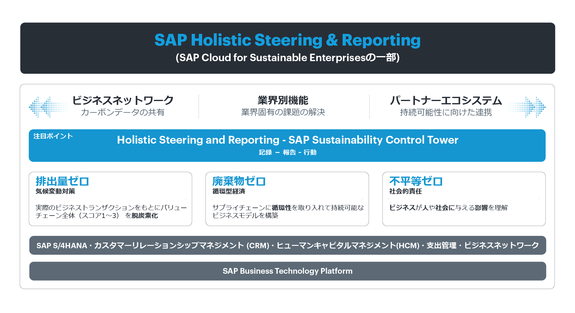Click the left dotted arrow icon
This screenshot has height=313, width=575.
(49, 107)
